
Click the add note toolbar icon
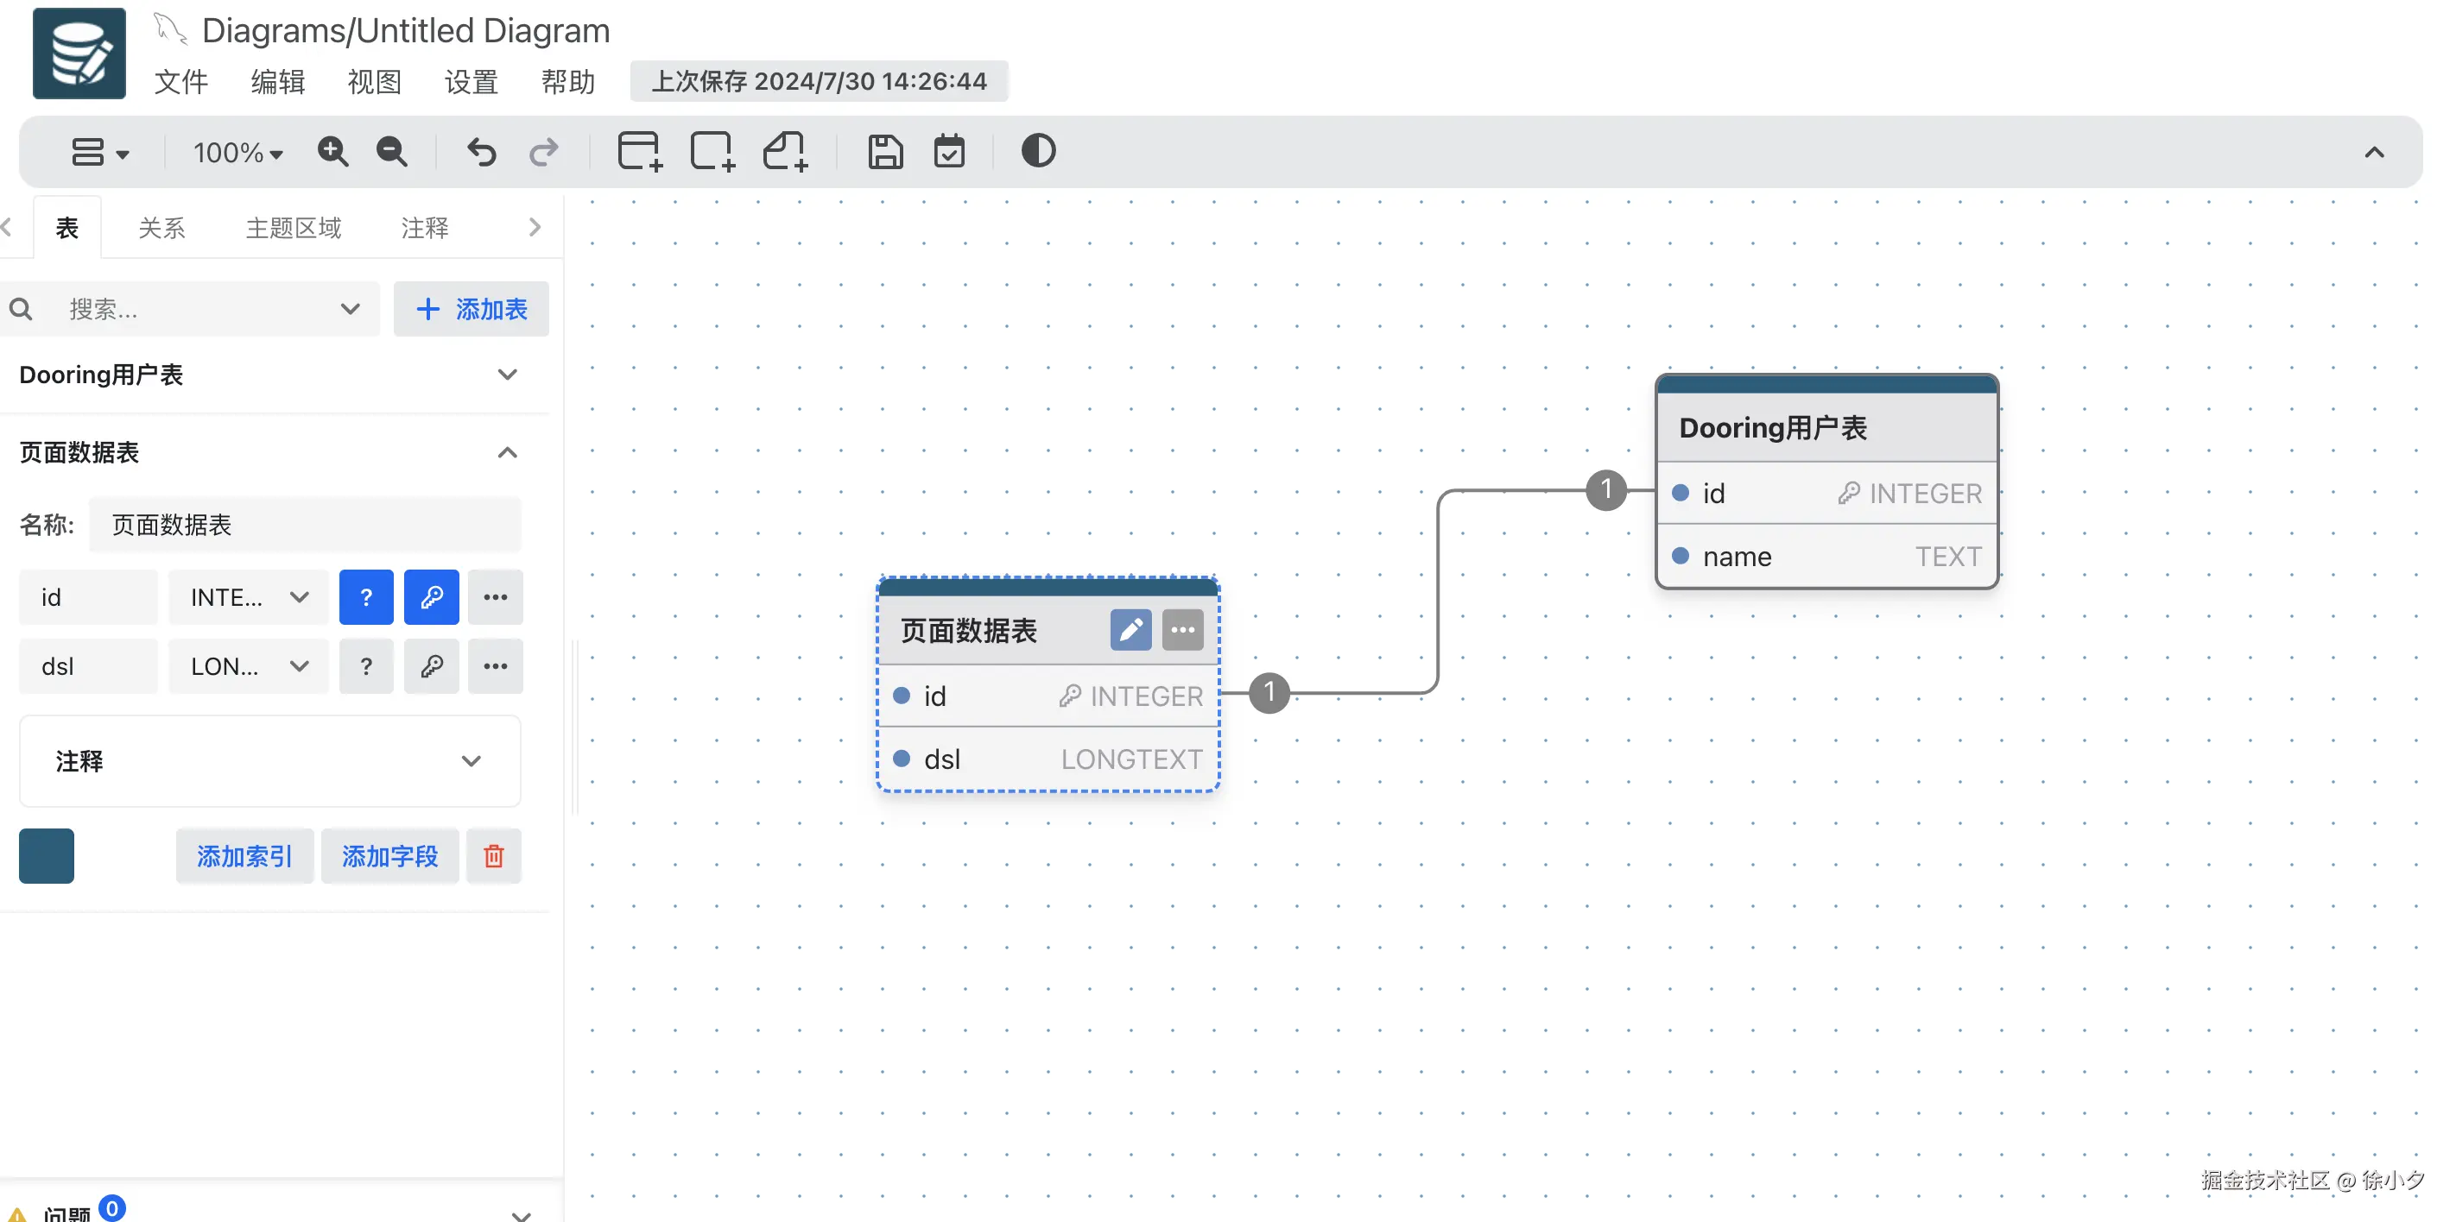tap(786, 151)
